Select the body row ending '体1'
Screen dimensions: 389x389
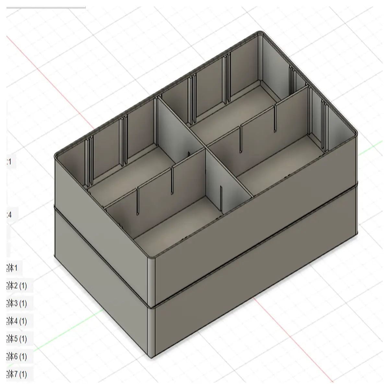click(x=14, y=268)
